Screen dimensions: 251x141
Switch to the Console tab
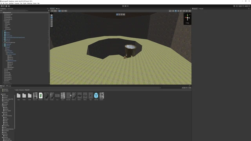9,86
